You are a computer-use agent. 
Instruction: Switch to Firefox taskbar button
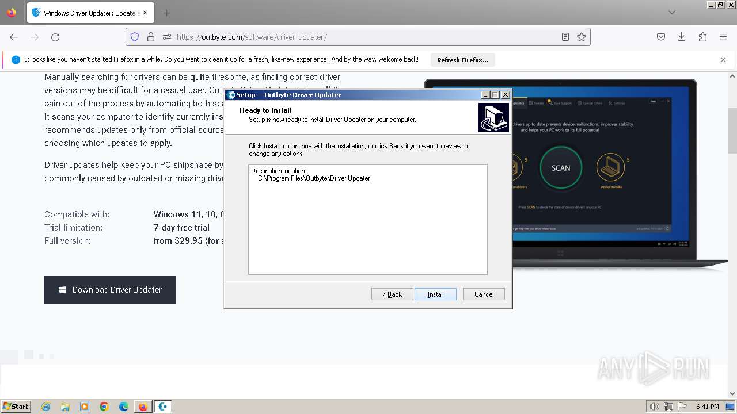point(143,407)
